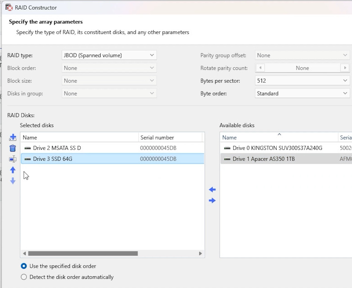This screenshot has width=352, height=288.
Task: Click the add disk plus icon
Action: click(x=13, y=137)
